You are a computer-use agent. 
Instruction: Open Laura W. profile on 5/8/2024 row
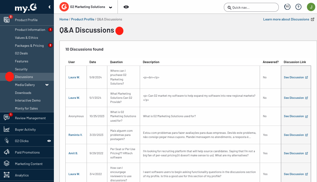click(74, 77)
